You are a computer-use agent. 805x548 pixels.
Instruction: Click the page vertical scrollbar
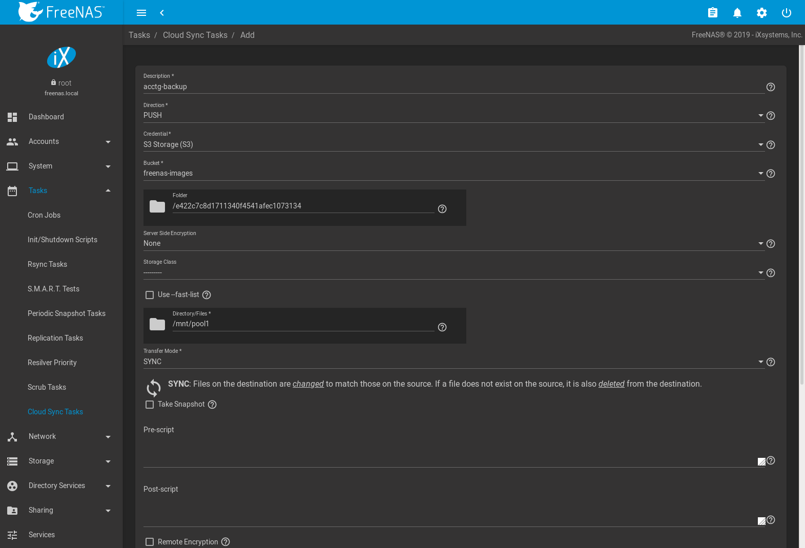point(802,215)
